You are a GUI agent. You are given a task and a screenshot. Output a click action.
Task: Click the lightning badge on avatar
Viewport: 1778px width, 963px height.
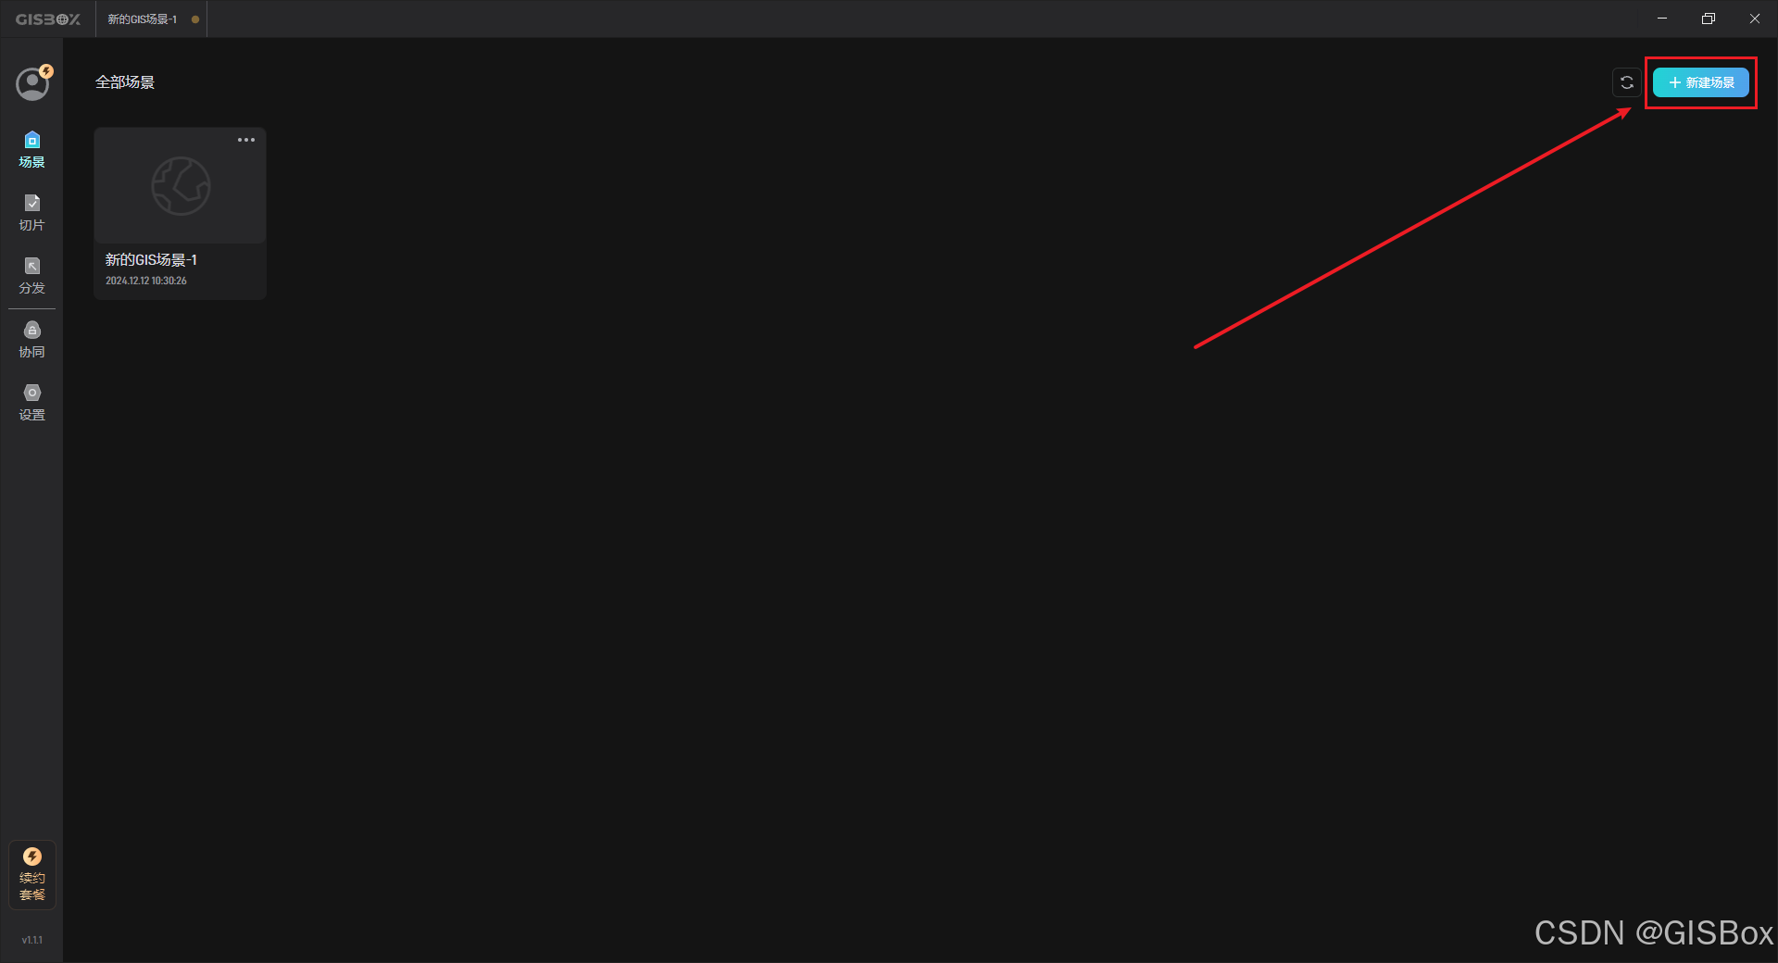coord(46,71)
